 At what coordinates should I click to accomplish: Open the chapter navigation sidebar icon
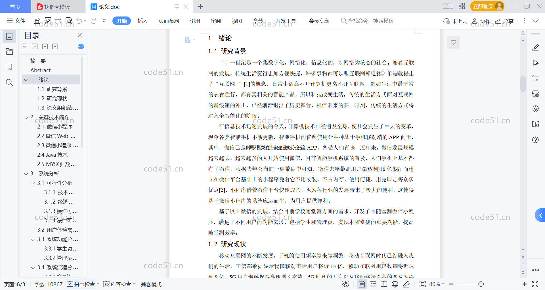click(9, 51)
